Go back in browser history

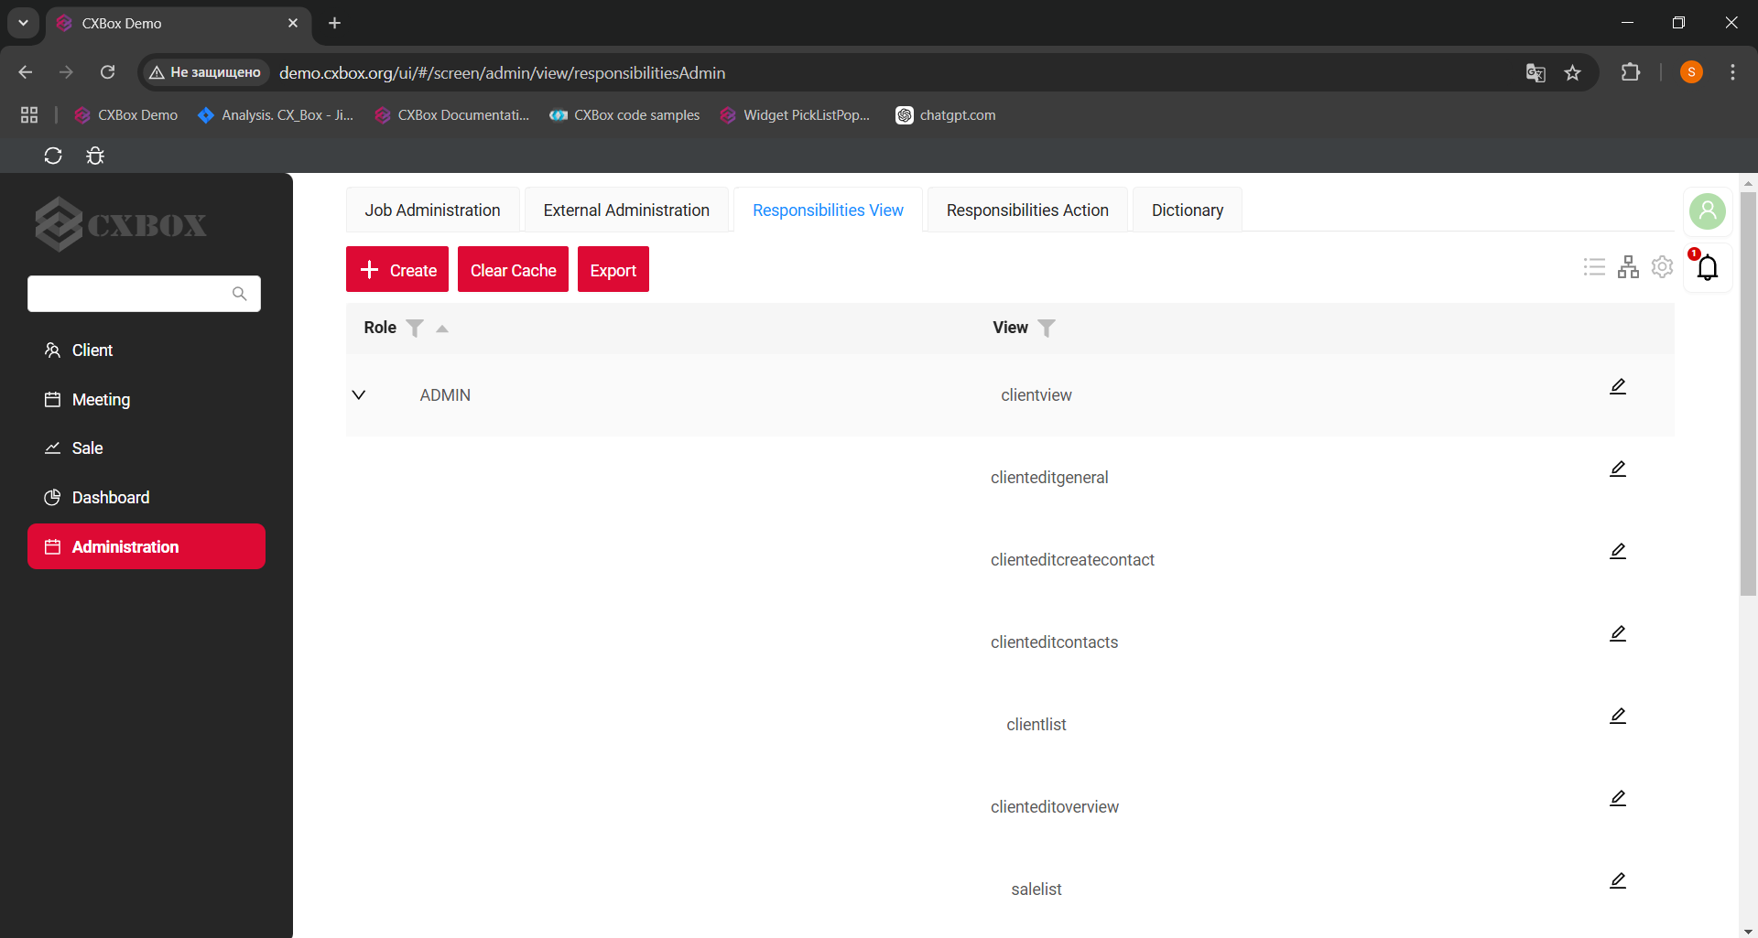point(26,72)
